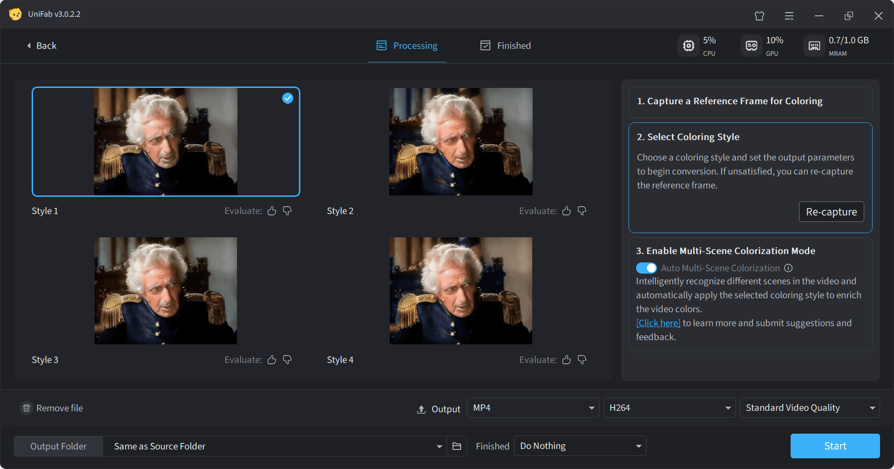Open the hamburger menu in title bar
Viewport: 894px width, 469px height.
coord(789,16)
